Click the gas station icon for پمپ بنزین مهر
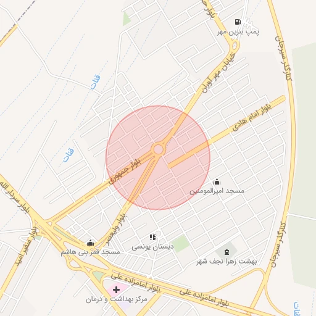 pyautogui.click(x=238, y=22)
